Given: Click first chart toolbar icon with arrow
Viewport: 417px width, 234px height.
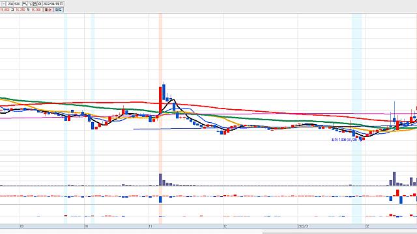Looking at the screenshot, I should click(25, 4).
